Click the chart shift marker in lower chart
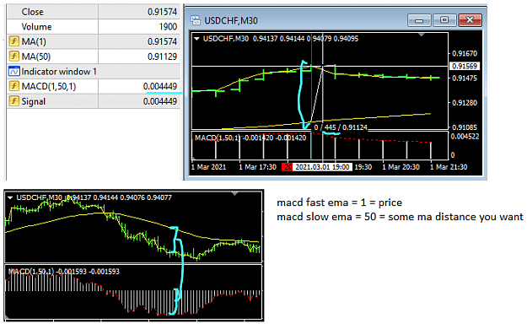Screen dimensions: 527x324 [x=234, y=193]
